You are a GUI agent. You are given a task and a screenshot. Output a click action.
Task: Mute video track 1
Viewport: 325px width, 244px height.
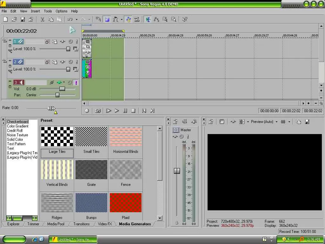(71, 42)
